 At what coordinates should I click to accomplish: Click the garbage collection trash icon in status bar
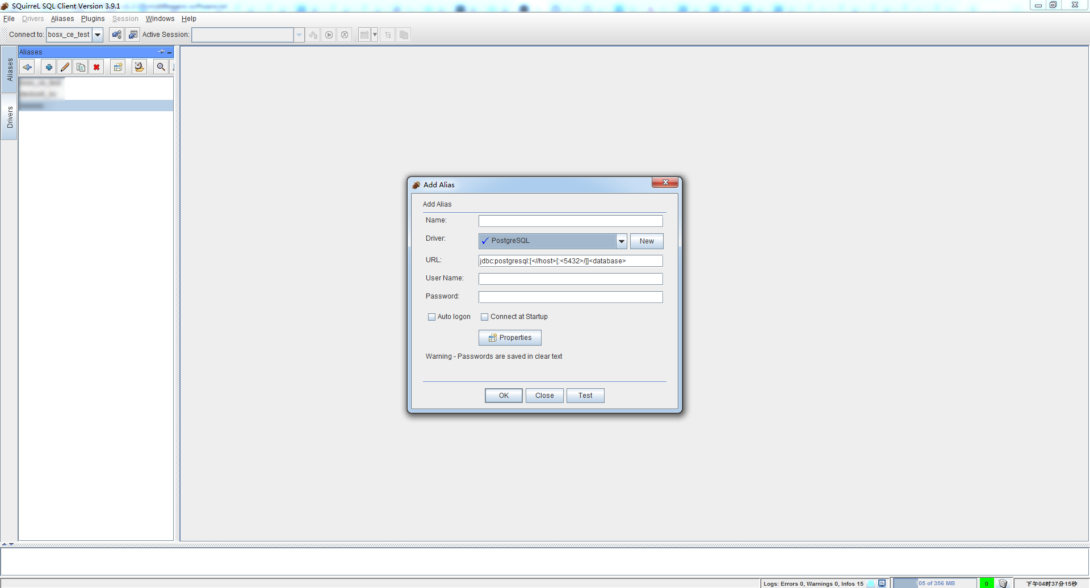(1003, 583)
